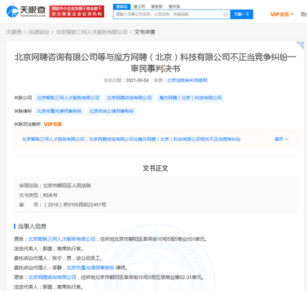Click the 天眼一下 search button
This screenshot has width=307, height=291.
(242, 15)
